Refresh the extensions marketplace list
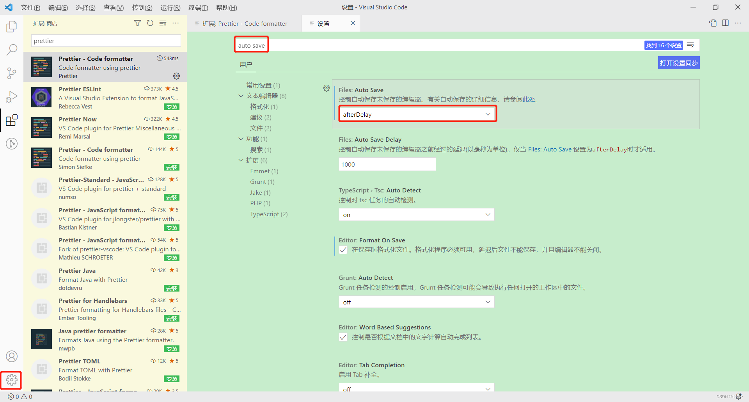This screenshot has width=749, height=402. tap(150, 23)
